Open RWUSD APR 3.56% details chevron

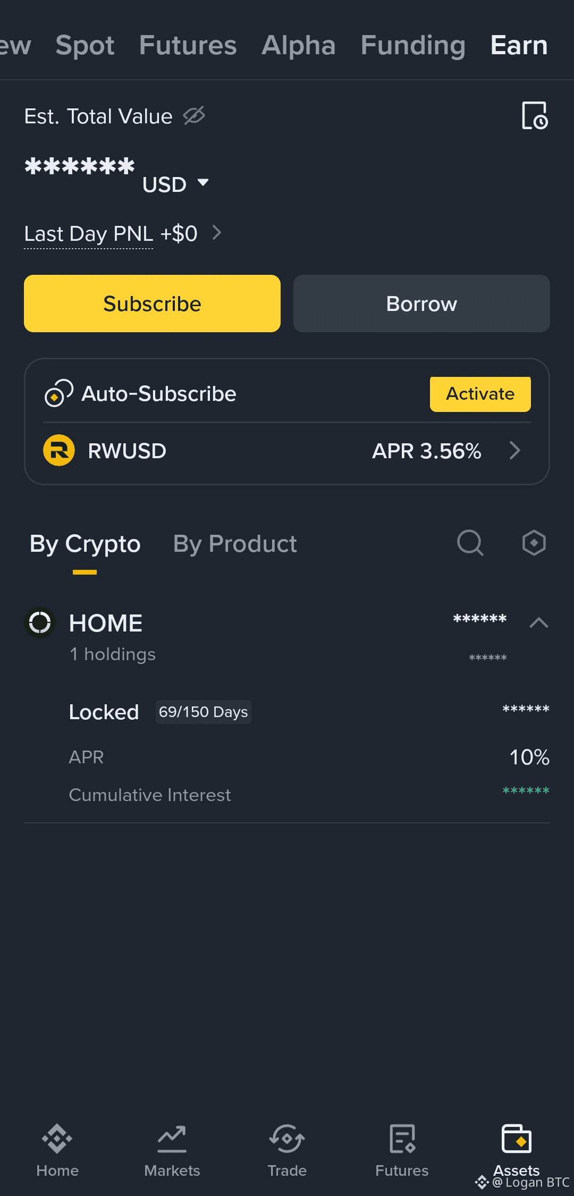[514, 450]
